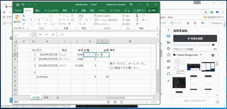The image size is (227, 109).
Task: Toggle Italic formatting in the font group
Action: pos(35,20)
